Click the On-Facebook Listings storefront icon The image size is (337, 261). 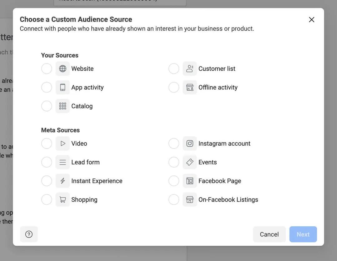pos(190,200)
